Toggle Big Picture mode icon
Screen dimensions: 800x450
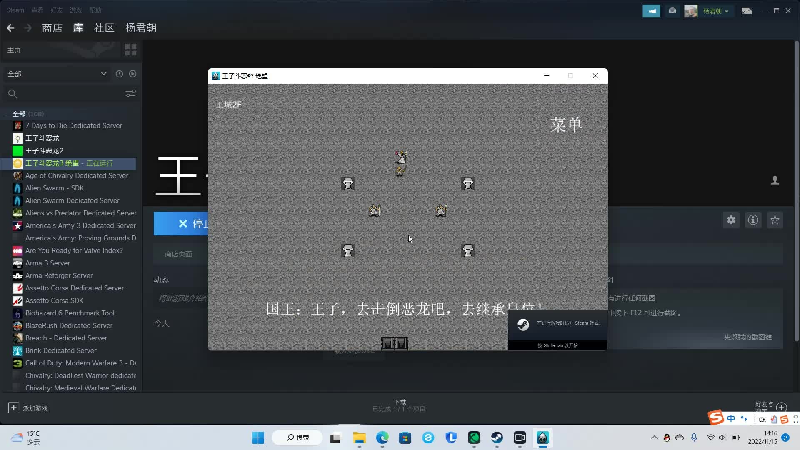(747, 11)
